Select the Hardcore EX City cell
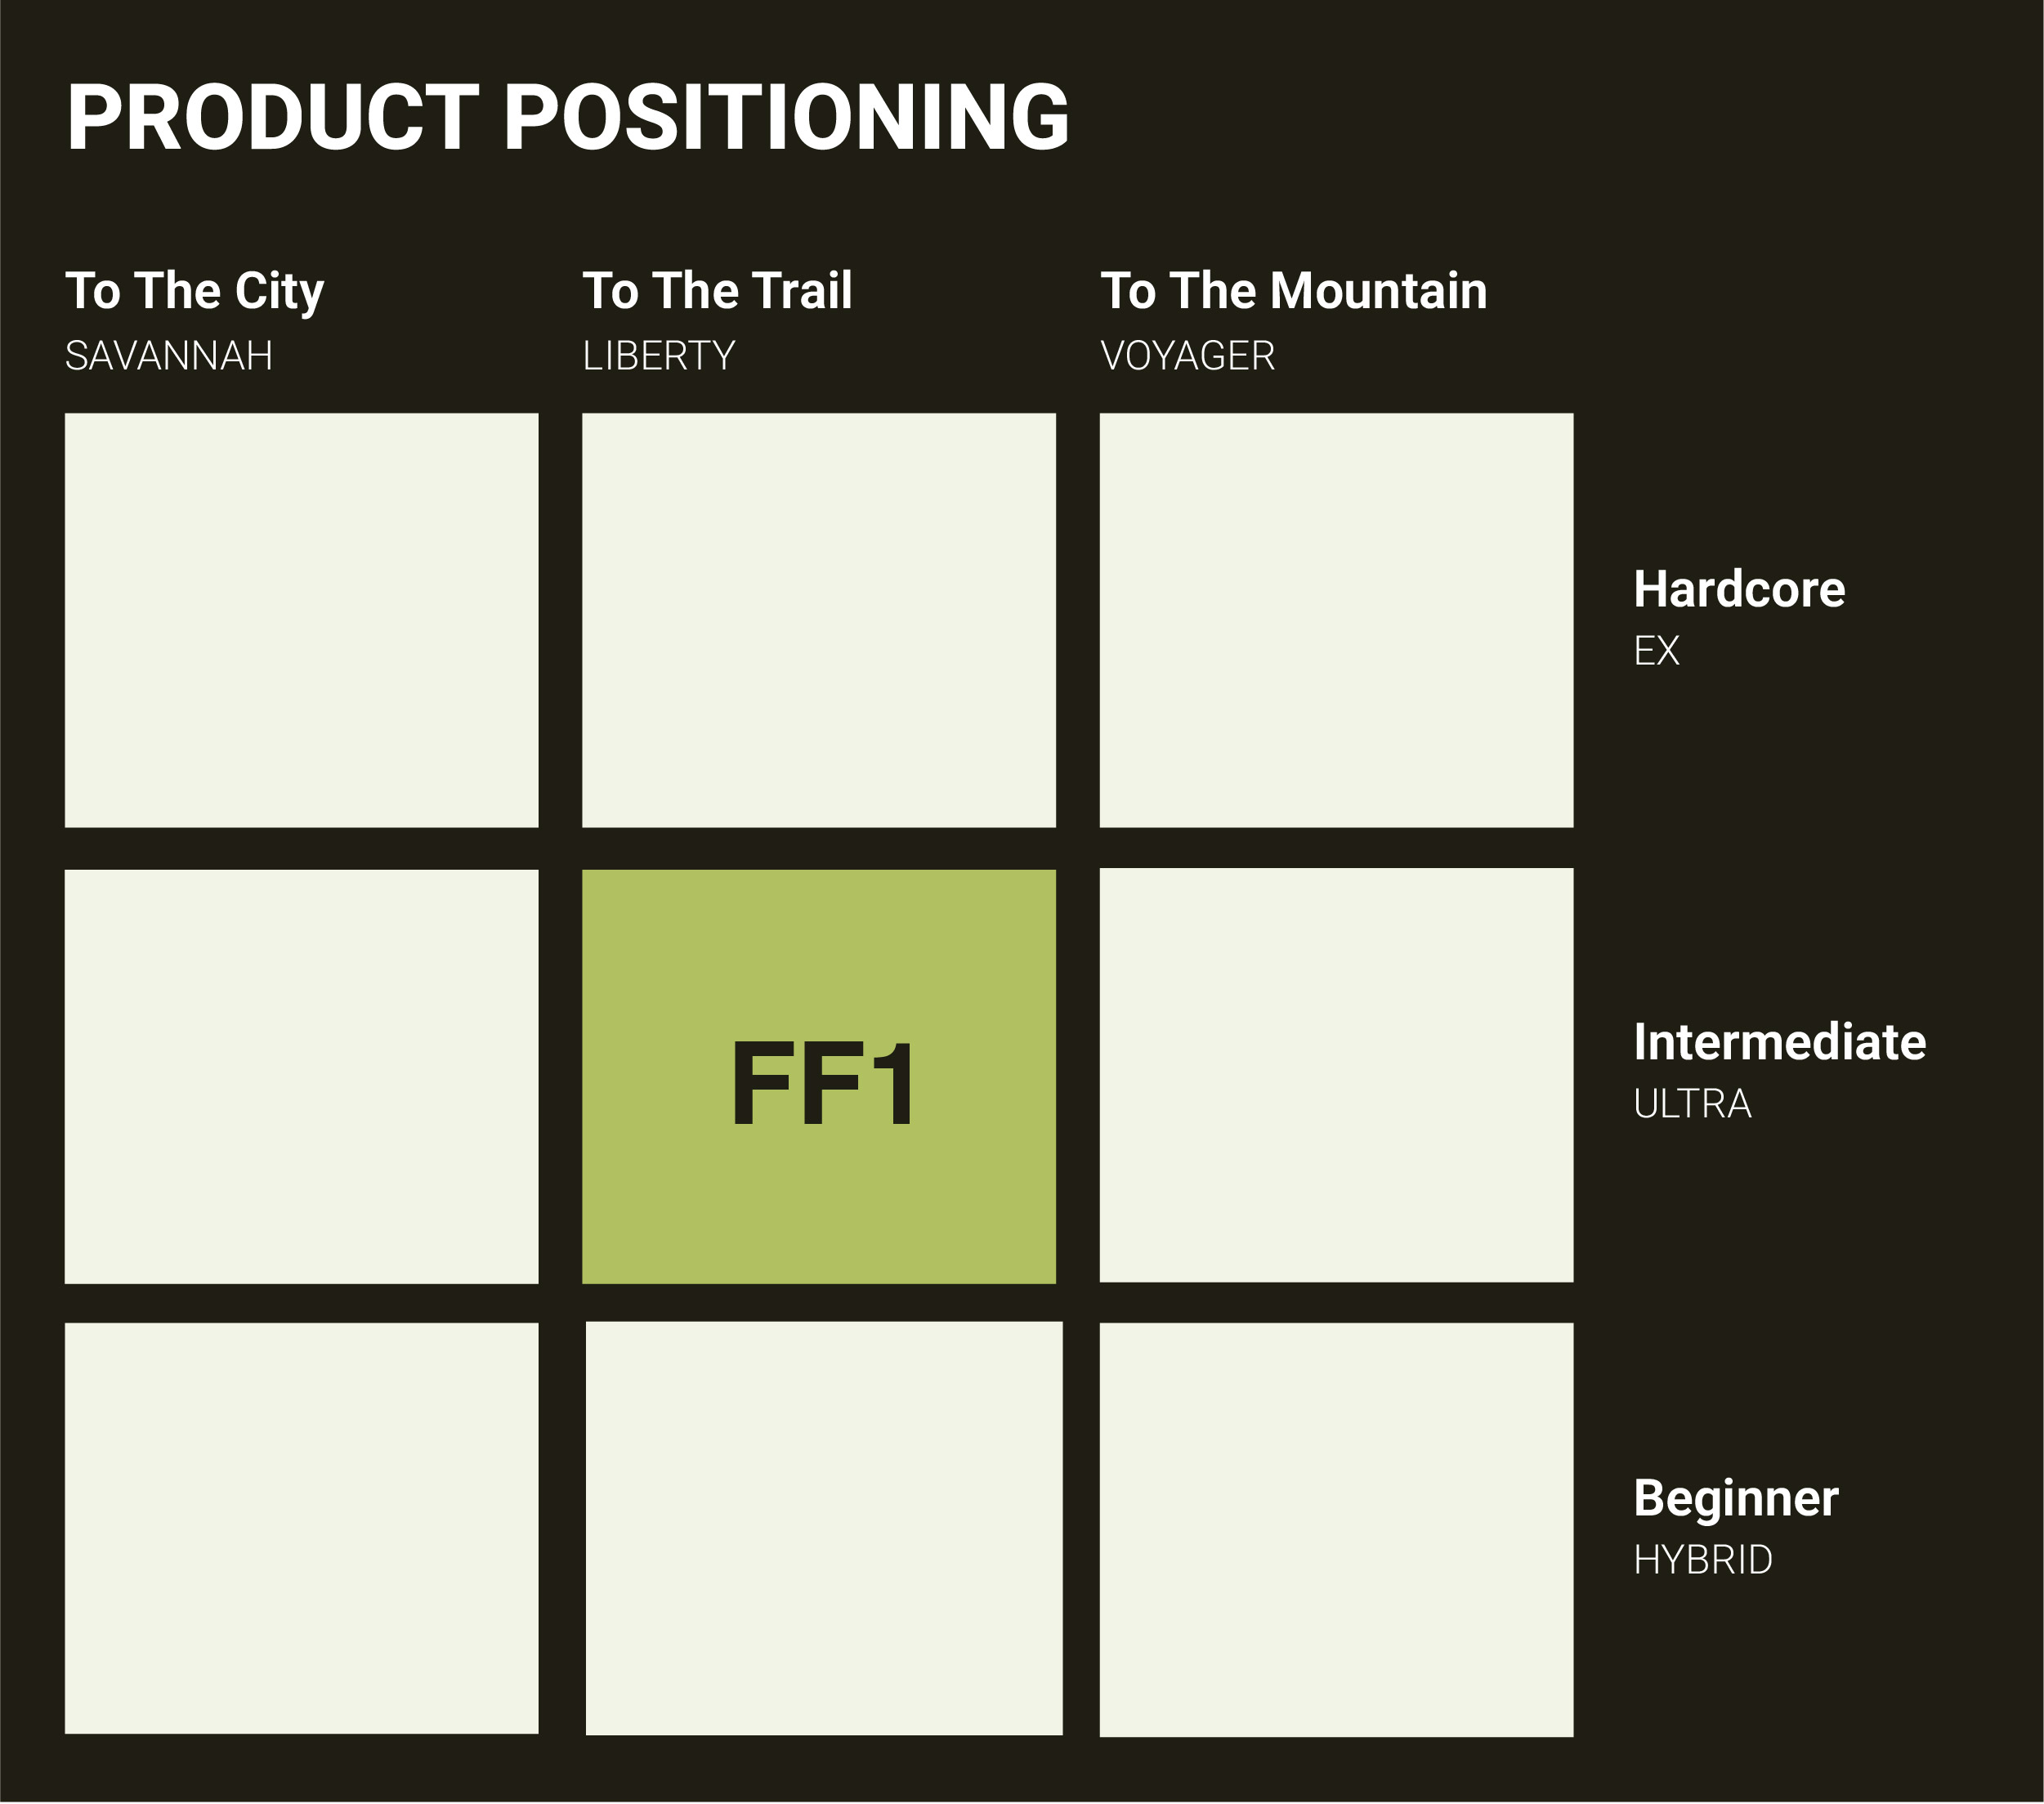 pos(301,620)
